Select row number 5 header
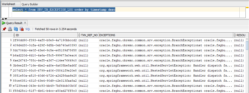This screenshot has width=249, height=93. (x=7, y=60)
